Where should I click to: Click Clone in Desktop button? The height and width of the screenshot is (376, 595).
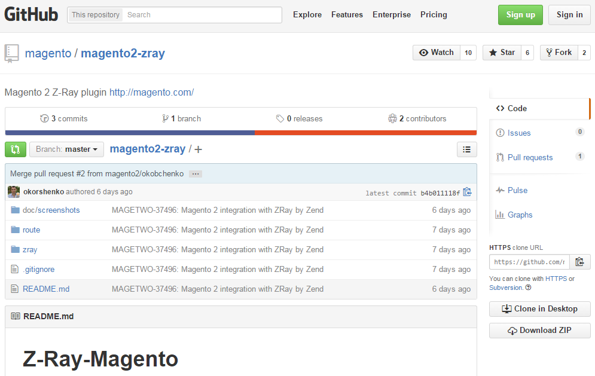(x=540, y=309)
